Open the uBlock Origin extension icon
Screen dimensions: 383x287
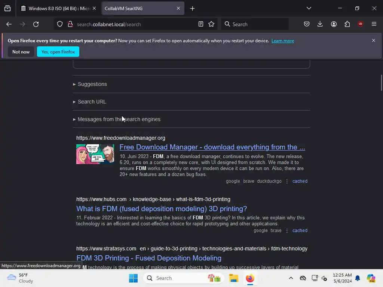point(361,24)
